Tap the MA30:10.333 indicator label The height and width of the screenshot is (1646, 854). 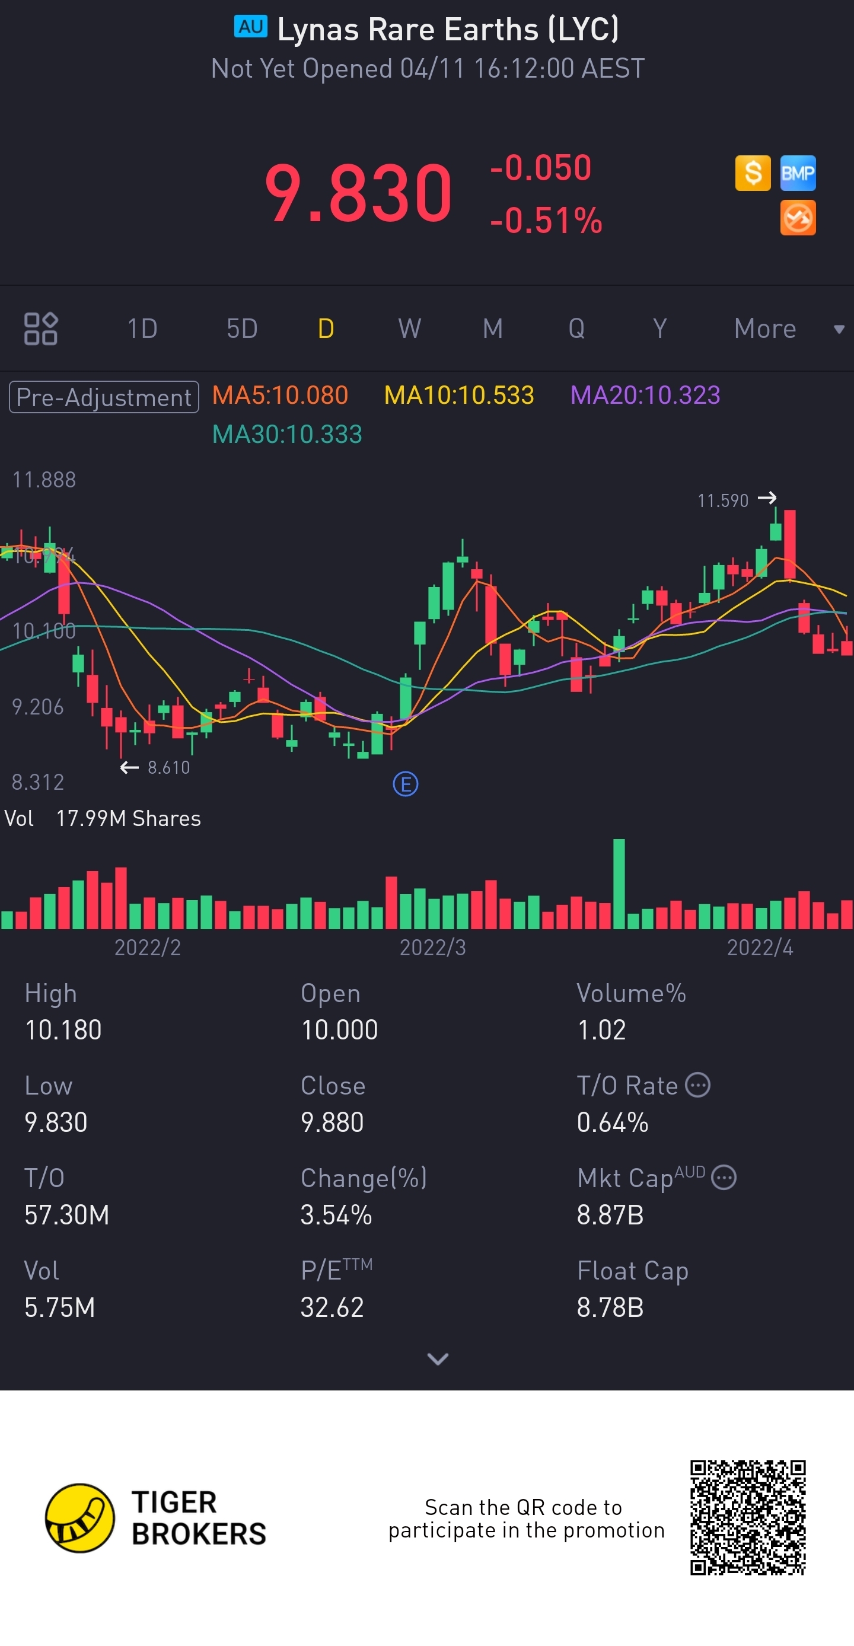(x=287, y=435)
